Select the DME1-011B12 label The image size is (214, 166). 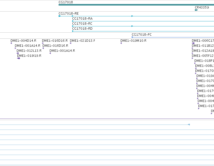tap(203, 46)
